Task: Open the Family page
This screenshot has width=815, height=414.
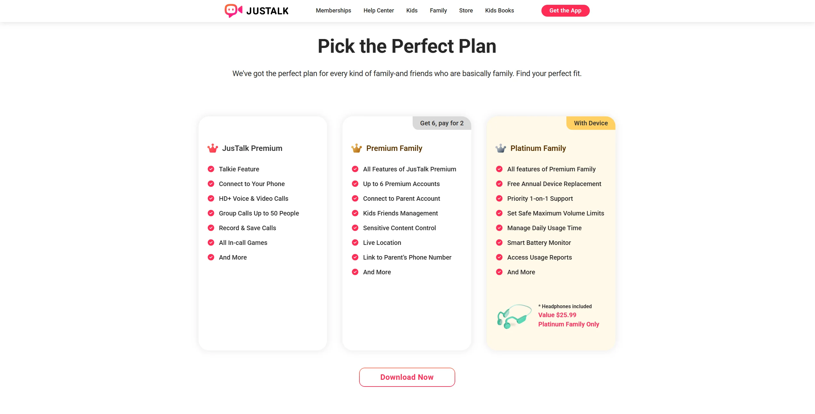Action: click(x=438, y=11)
